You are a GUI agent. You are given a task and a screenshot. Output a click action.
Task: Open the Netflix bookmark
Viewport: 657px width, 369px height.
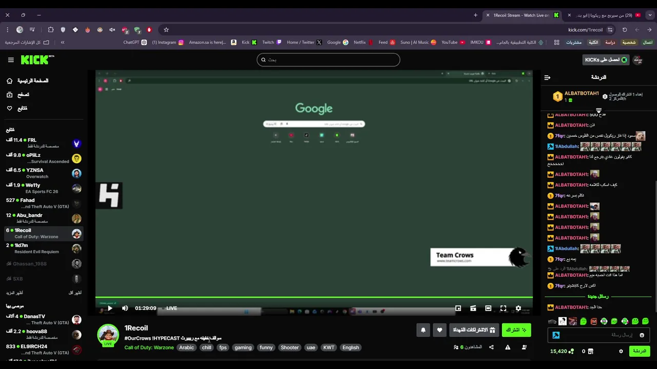pyautogui.click(x=363, y=43)
